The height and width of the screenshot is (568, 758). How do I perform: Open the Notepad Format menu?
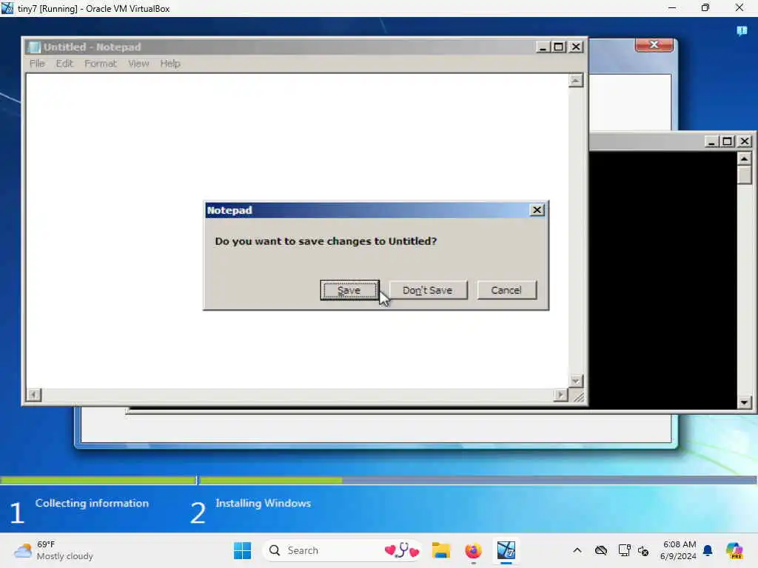coord(101,64)
